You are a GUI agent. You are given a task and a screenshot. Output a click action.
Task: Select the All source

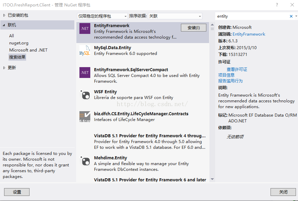tap(12, 36)
